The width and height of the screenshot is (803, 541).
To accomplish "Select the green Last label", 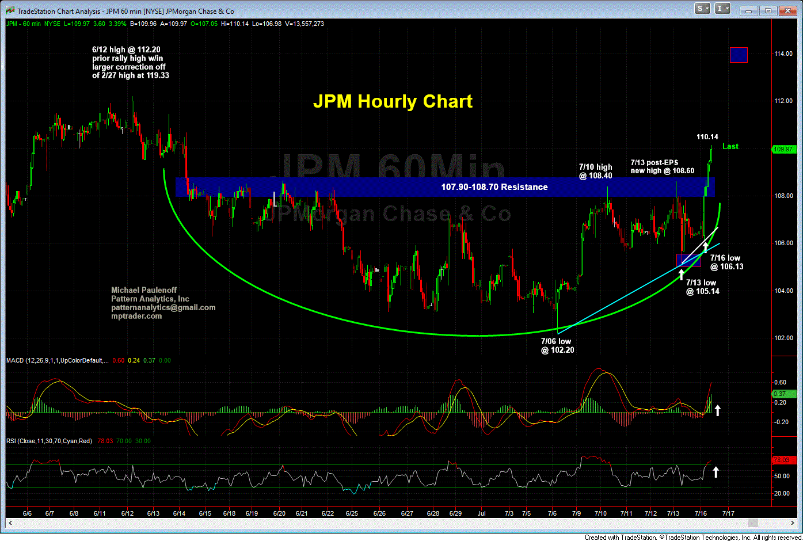I will pyautogui.click(x=730, y=146).
